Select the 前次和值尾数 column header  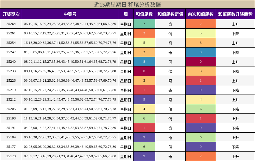tap(201, 14)
